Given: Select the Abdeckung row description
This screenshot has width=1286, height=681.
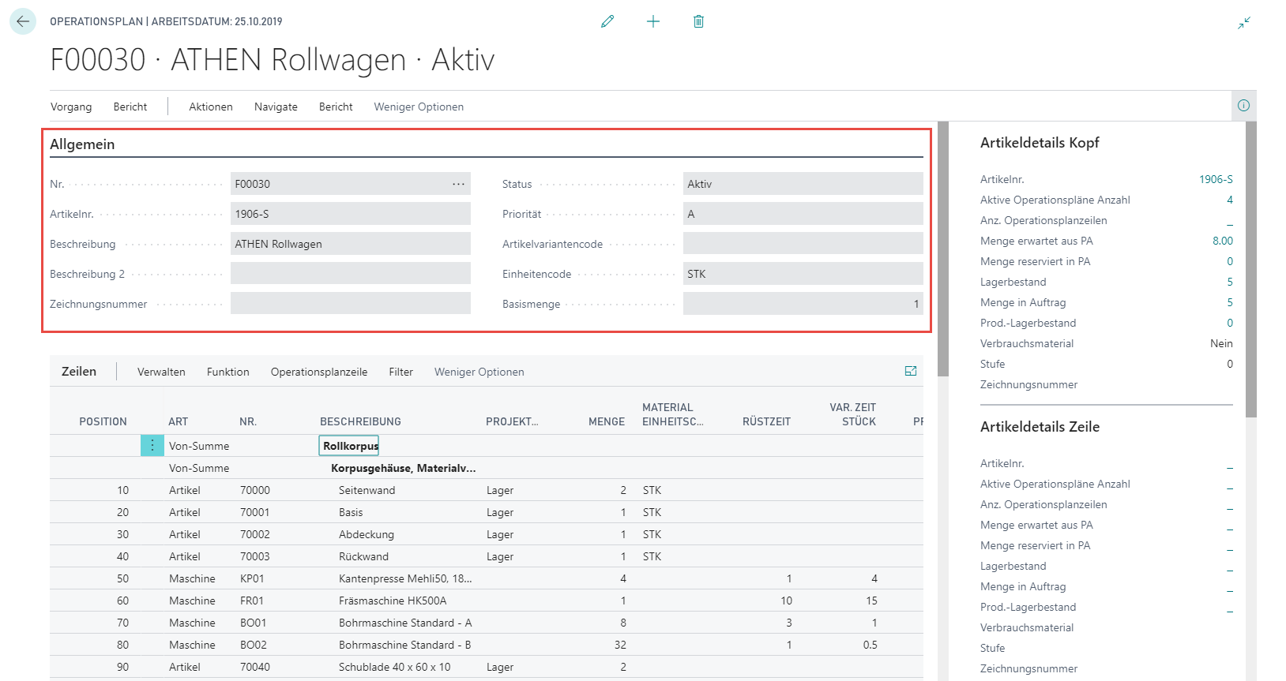Looking at the screenshot, I should [x=367, y=534].
